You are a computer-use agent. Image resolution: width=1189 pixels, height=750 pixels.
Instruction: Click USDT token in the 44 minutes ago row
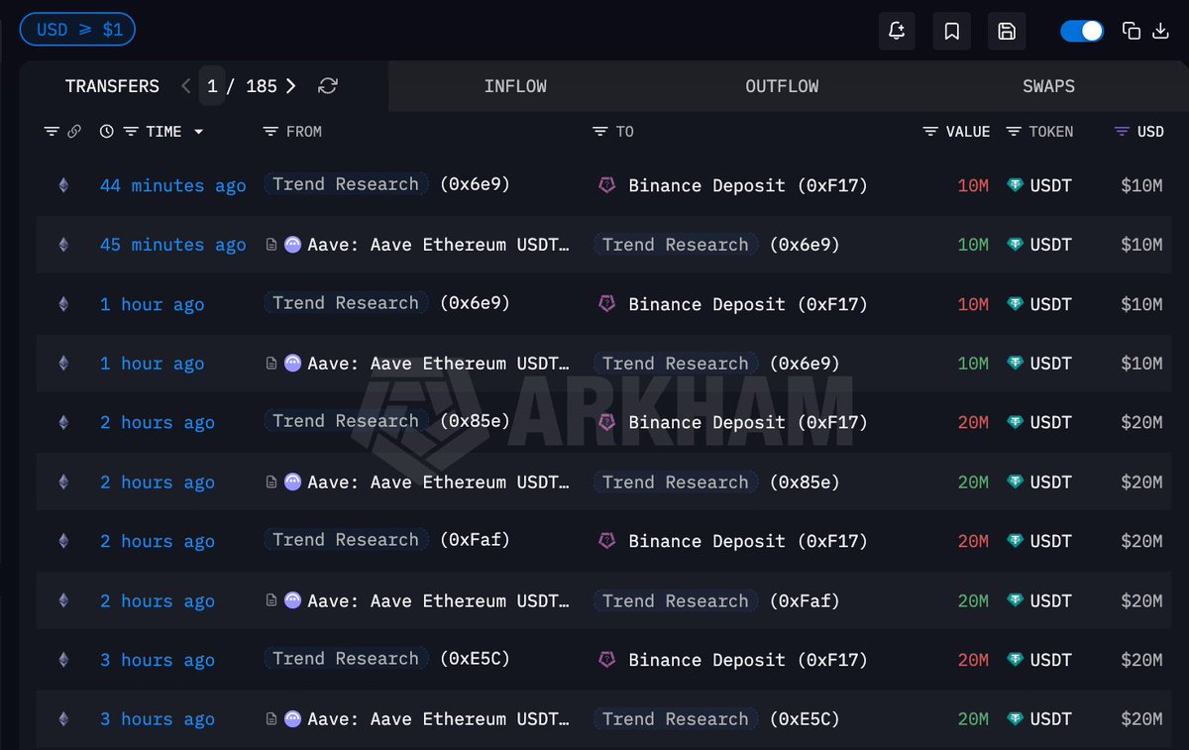(1039, 185)
